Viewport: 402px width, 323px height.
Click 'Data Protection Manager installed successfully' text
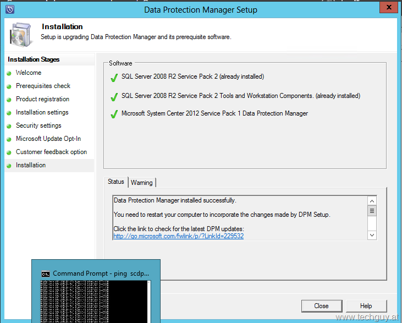175,200
